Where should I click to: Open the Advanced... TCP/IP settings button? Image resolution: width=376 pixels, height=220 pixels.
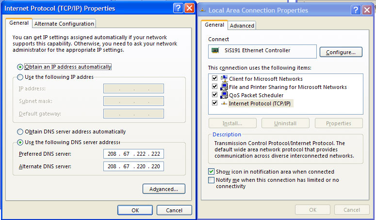pos(164,189)
